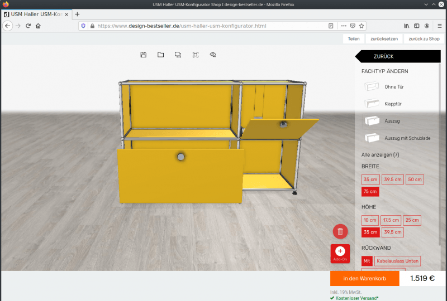447x301 pixels.
Task: Toggle Firefox sidebar icon
Action: pyautogui.click(x=416, y=26)
